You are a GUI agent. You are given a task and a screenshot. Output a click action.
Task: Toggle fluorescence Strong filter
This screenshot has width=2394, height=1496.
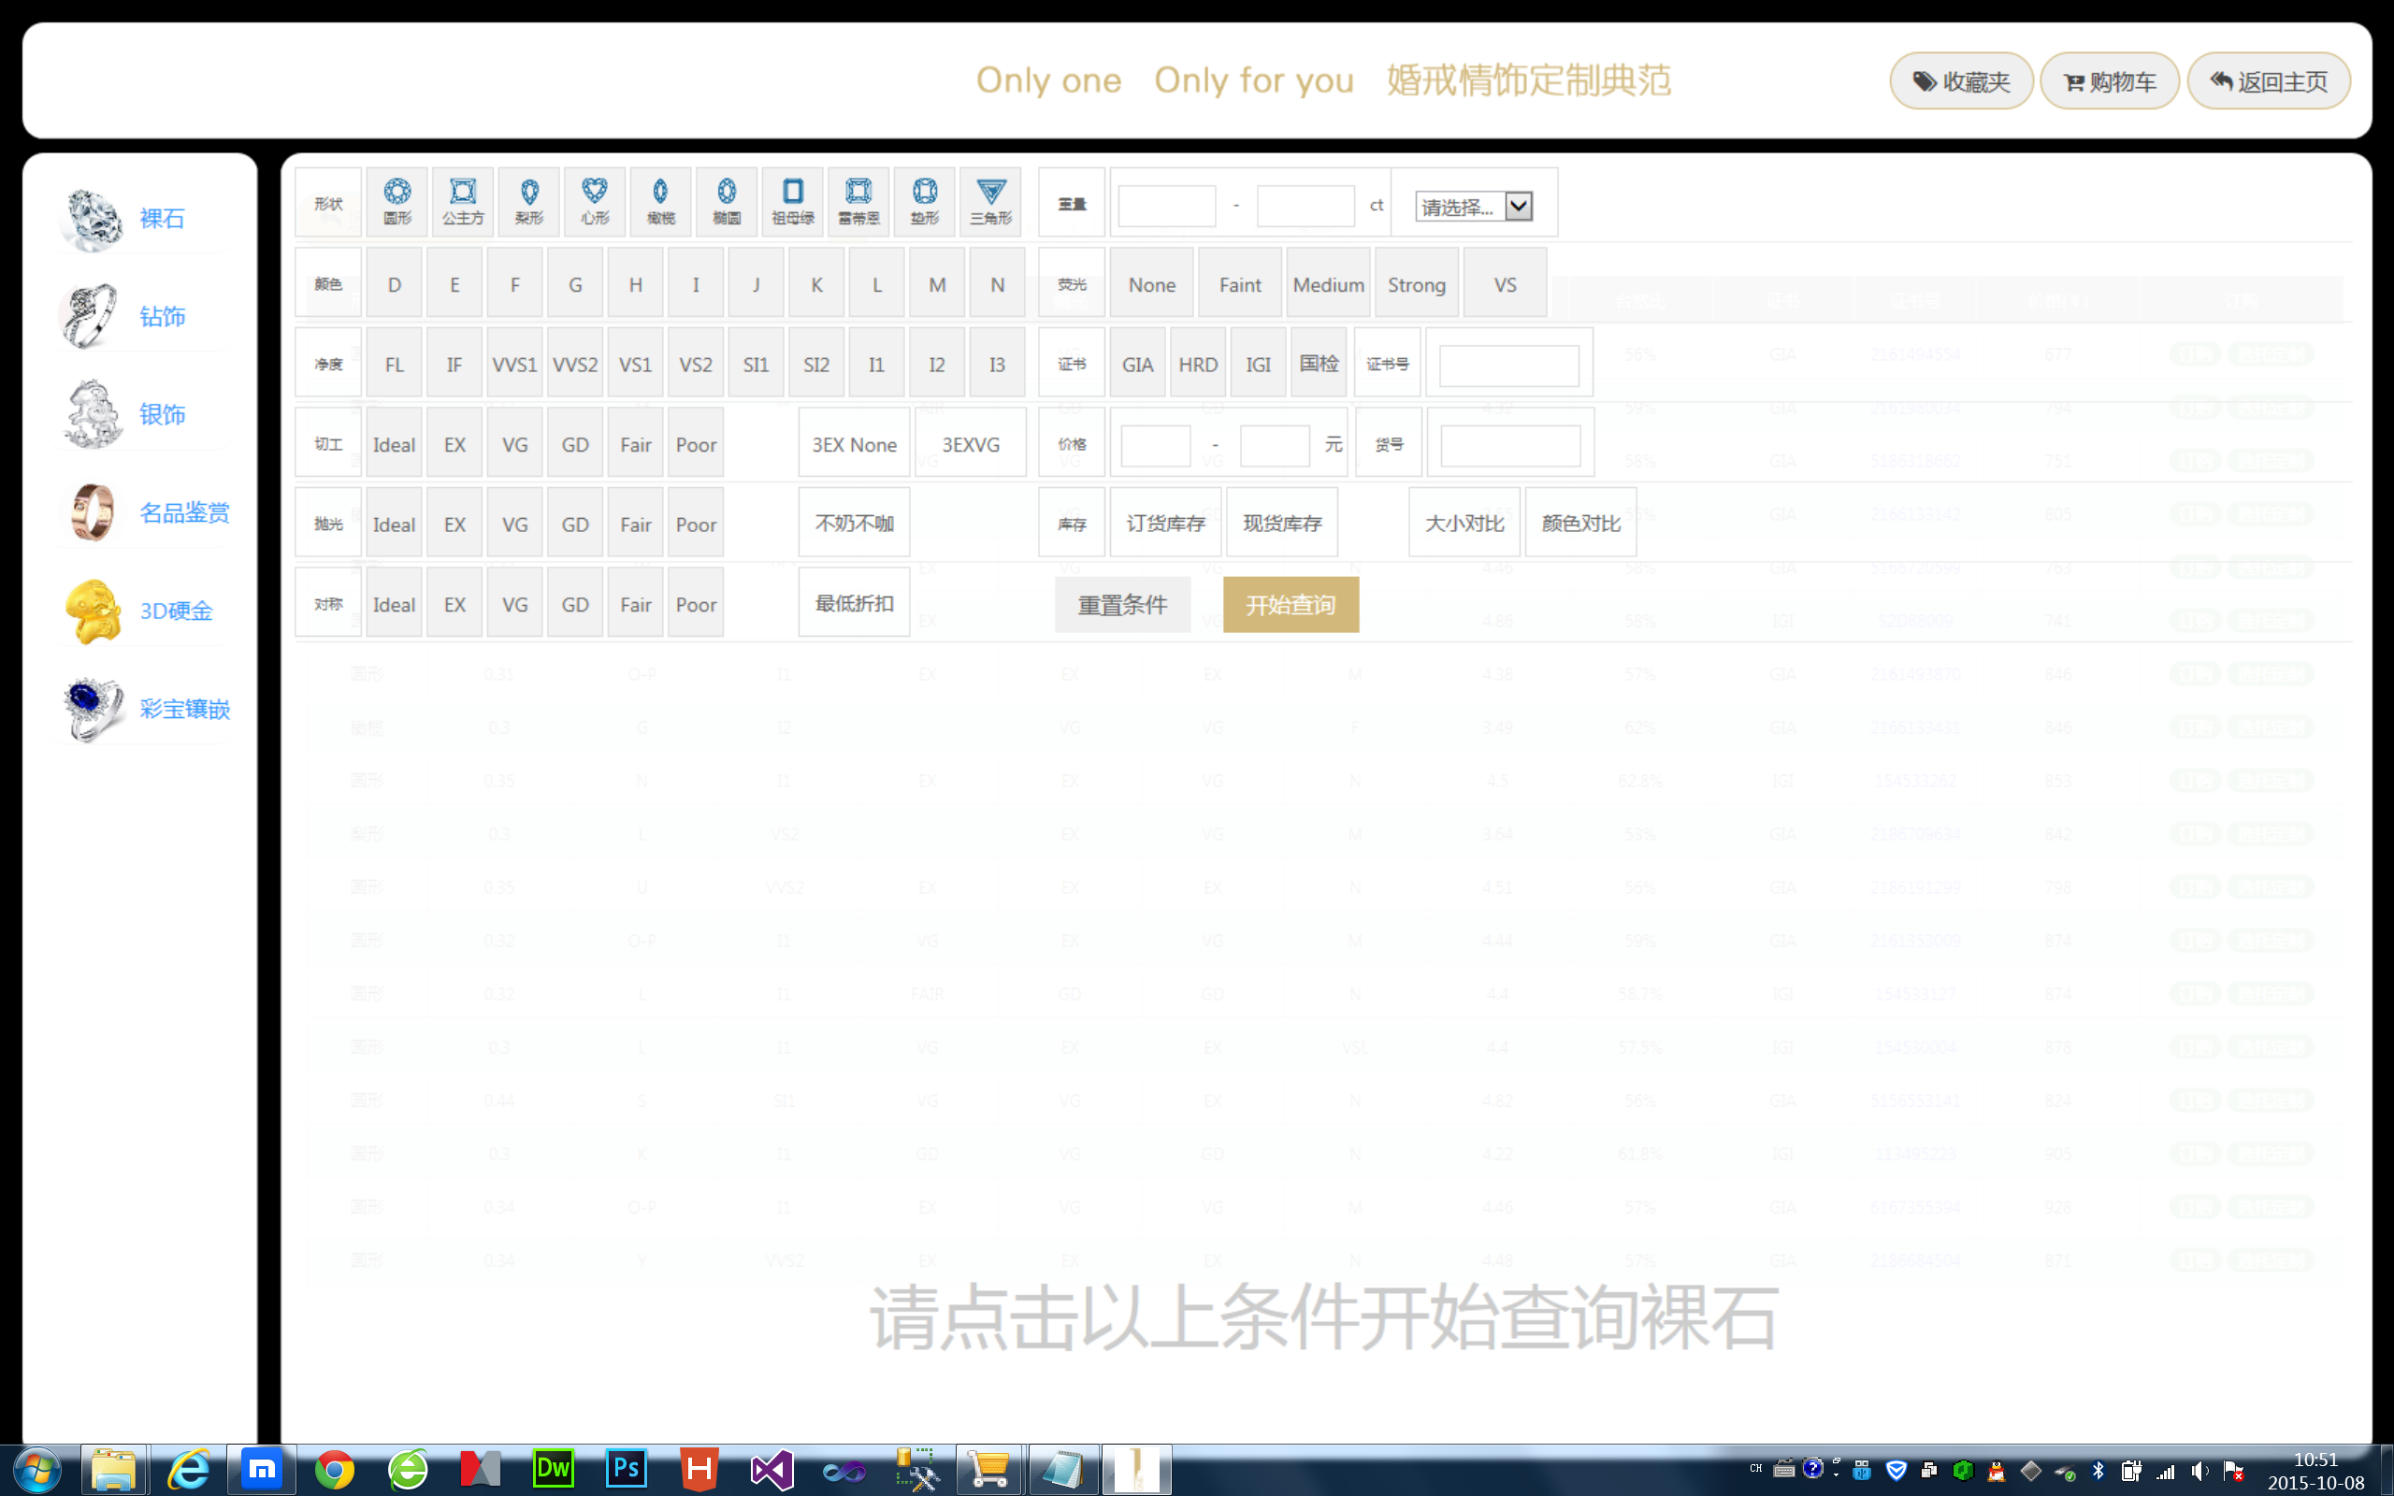click(1417, 285)
